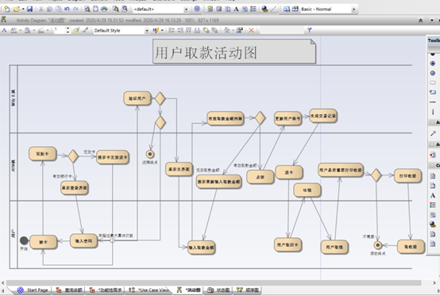Click the New project icon

tap(7, 9)
